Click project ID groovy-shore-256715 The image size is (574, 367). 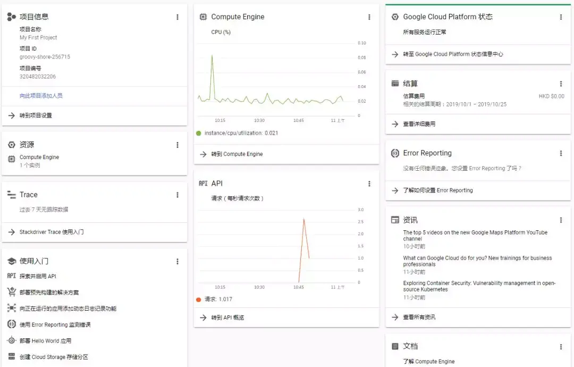point(45,57)
